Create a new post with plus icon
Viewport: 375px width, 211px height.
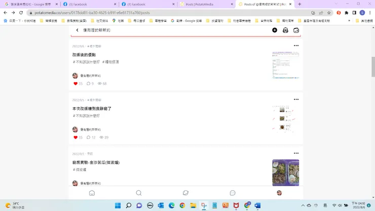tap(275, 30)
